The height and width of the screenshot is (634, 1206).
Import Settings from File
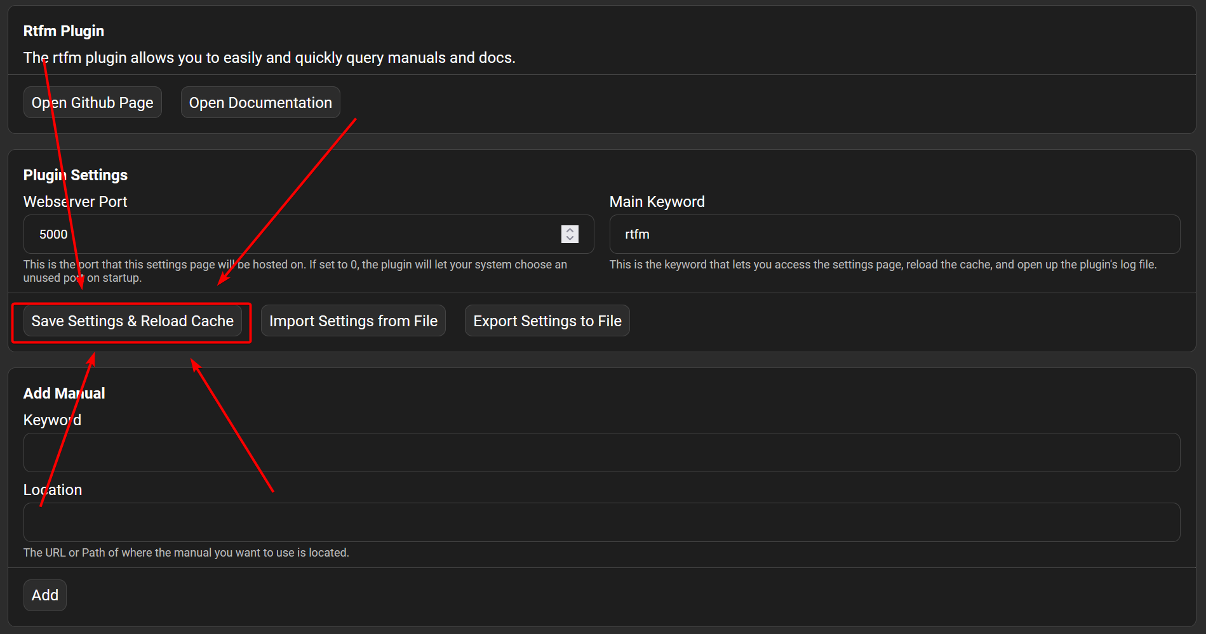(353, 320)
